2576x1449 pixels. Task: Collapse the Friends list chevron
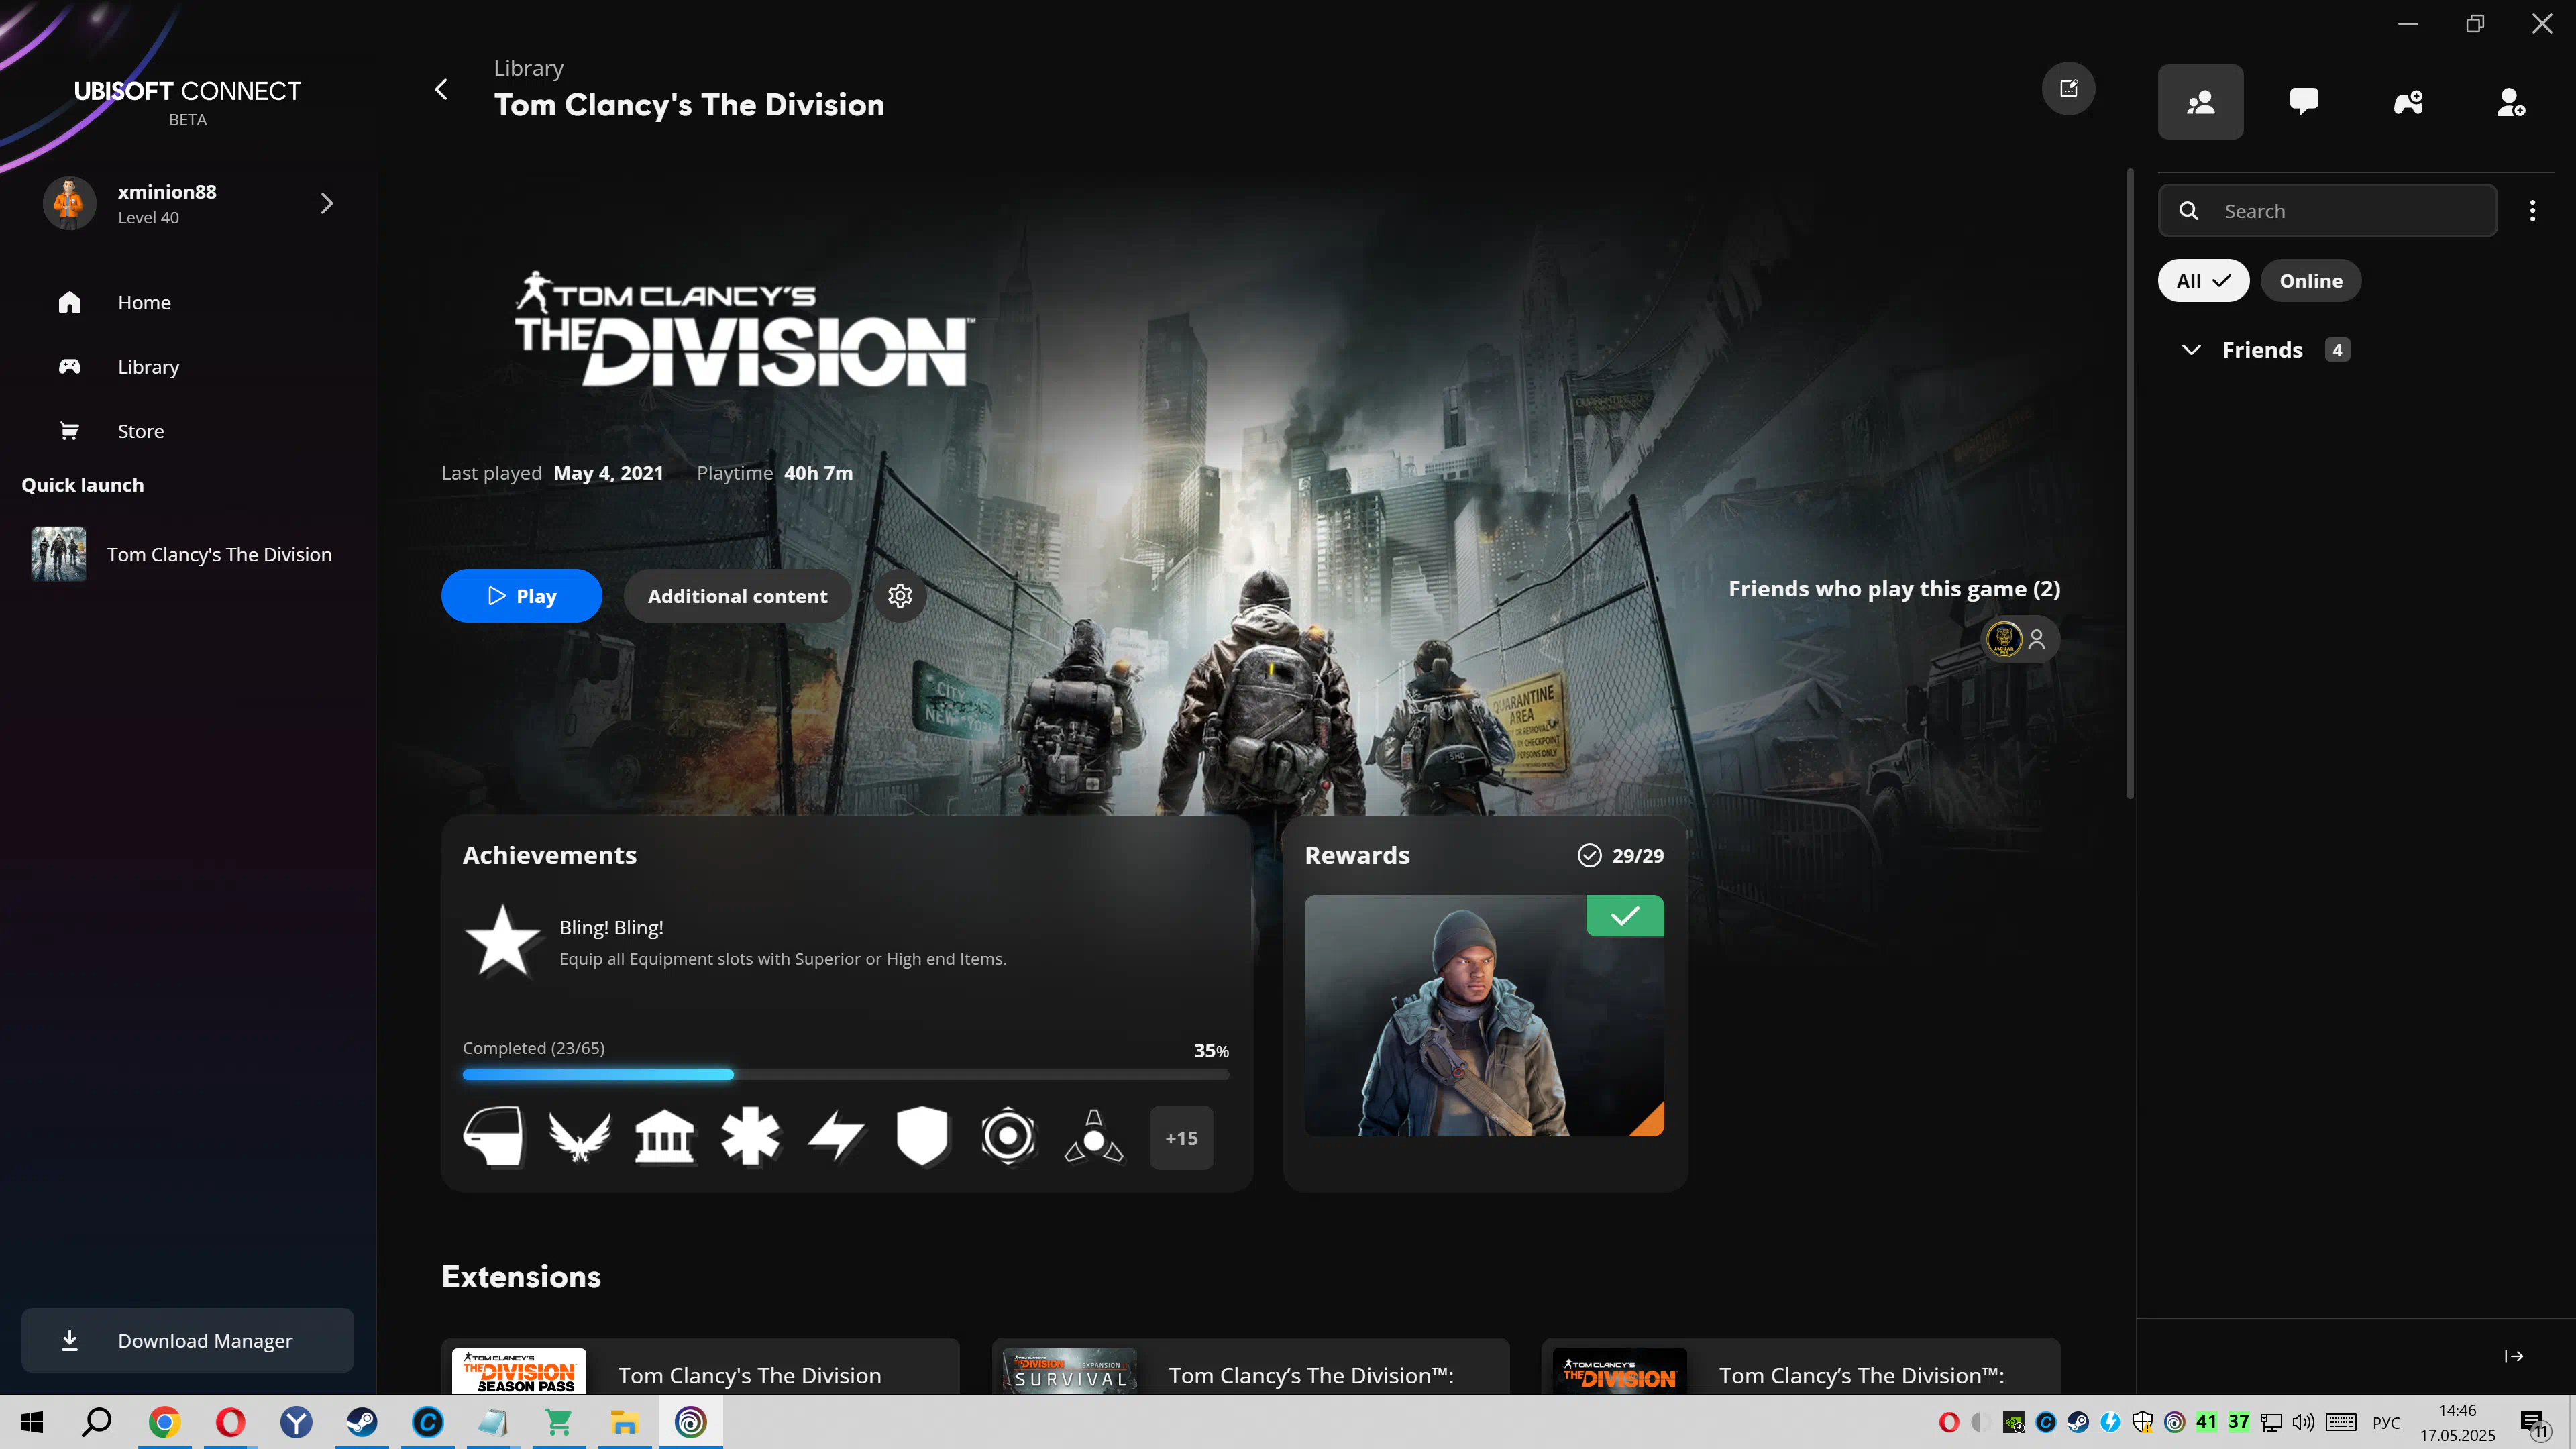[x=2191, y=350]
